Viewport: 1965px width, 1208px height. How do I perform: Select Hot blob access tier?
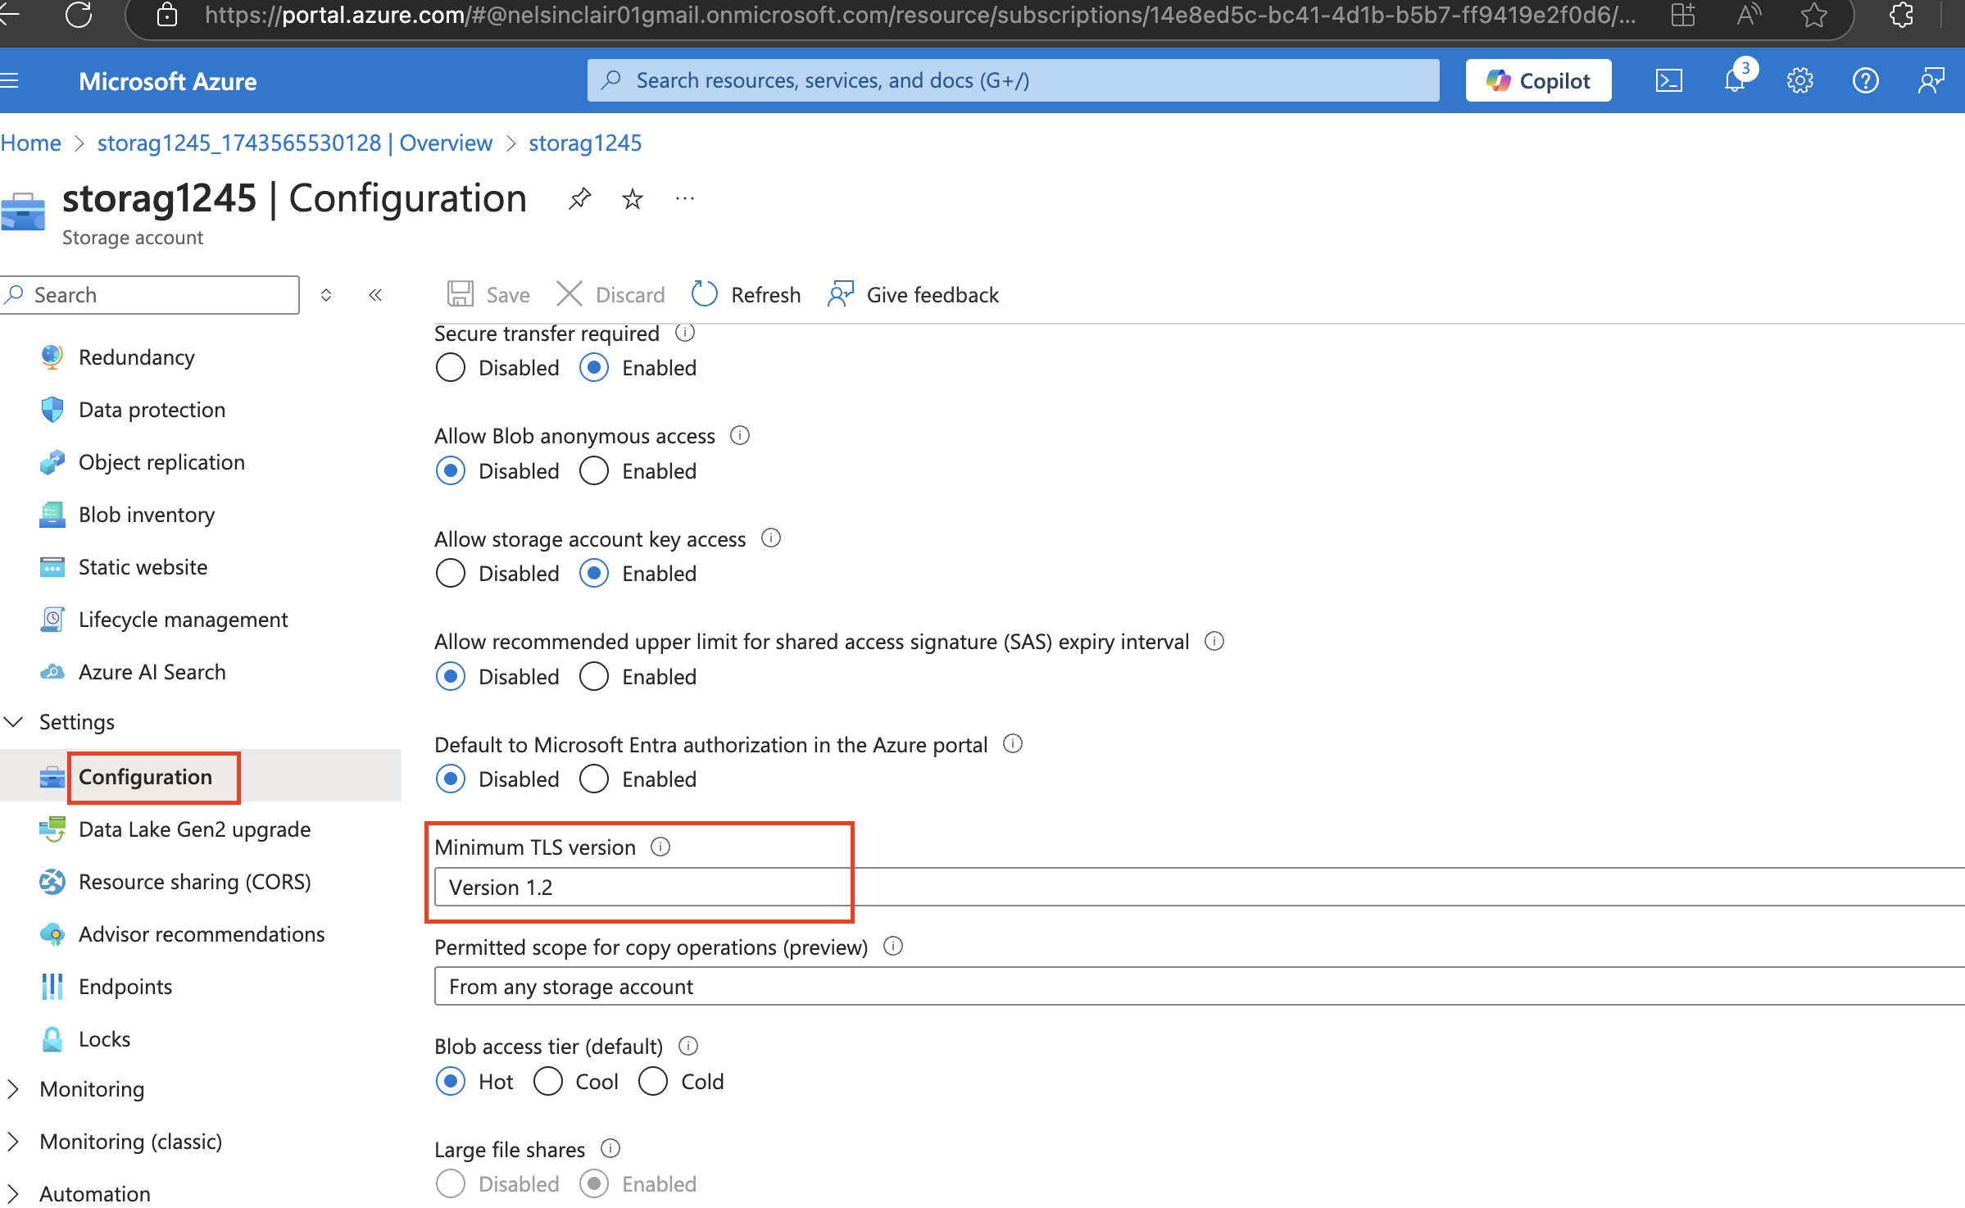pyautogui.click(x=451, y=1081)
